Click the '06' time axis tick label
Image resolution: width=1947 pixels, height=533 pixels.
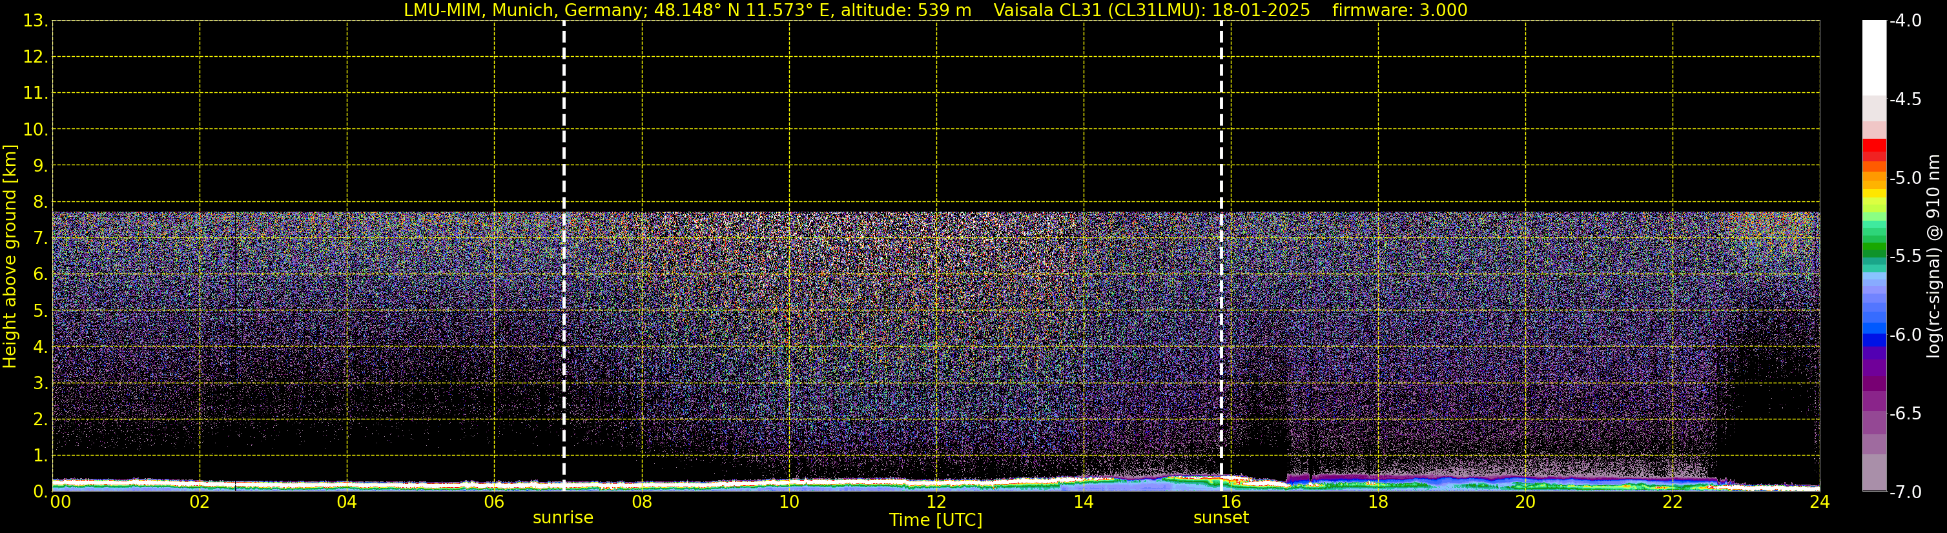click(494, 502)
